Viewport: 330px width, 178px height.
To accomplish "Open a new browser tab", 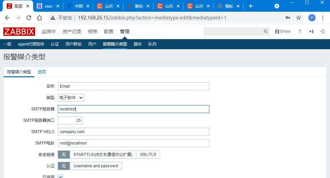I will 251,6.
